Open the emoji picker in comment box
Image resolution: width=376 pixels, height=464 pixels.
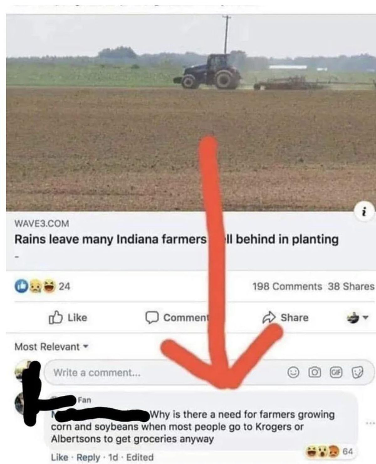coord(293,373)
